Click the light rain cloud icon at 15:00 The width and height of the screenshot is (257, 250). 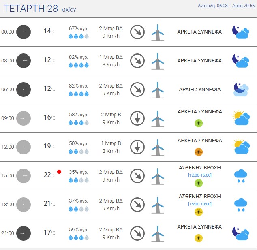241,176
